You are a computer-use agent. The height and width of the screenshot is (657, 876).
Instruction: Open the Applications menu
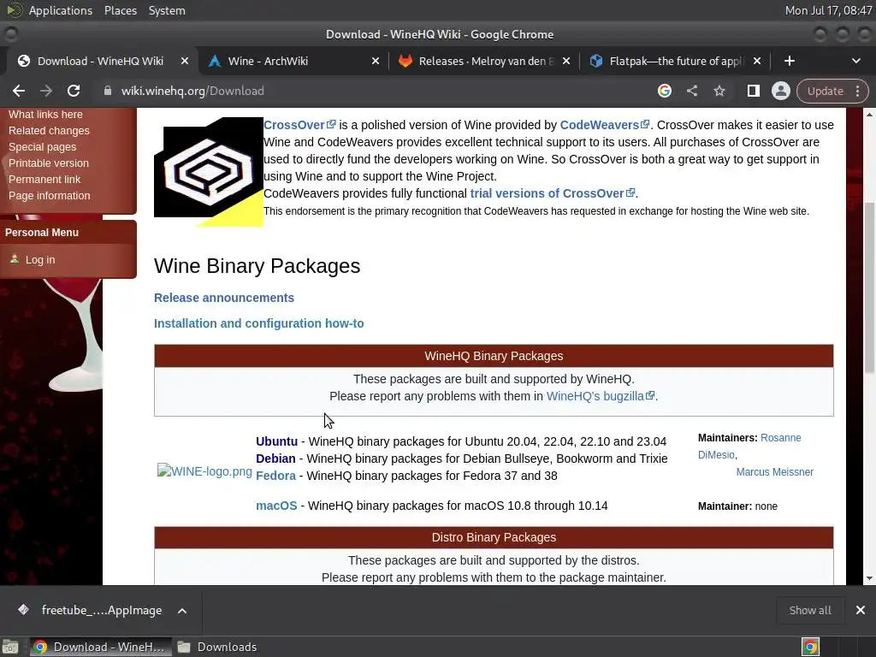pos(61,10)
